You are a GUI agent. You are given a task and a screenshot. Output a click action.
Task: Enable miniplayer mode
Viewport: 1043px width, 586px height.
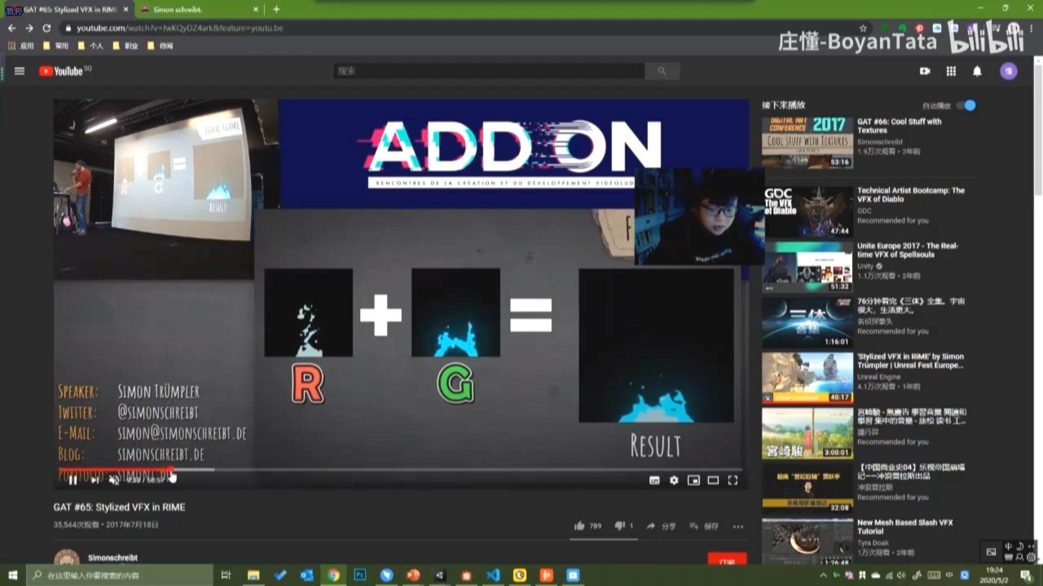[694, 480]
